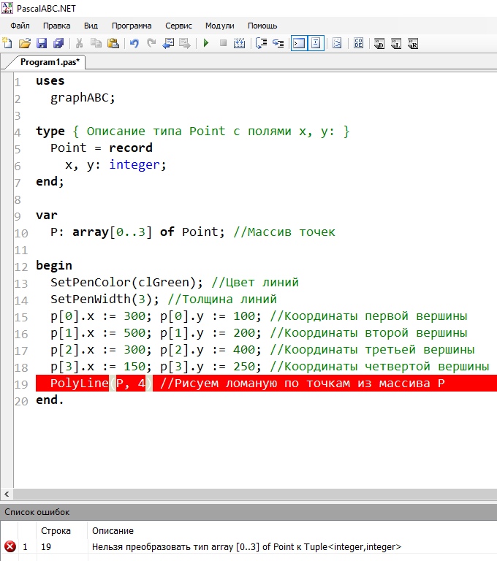Click the Stop program square icon
The width and height of the screenshot is (497, 561).
(x=223, y=43)
